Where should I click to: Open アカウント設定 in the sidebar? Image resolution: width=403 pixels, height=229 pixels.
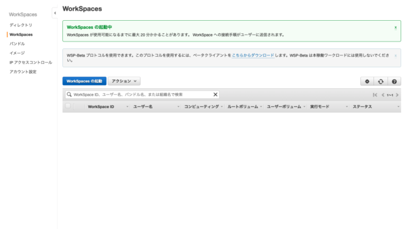tap(23, 72)
